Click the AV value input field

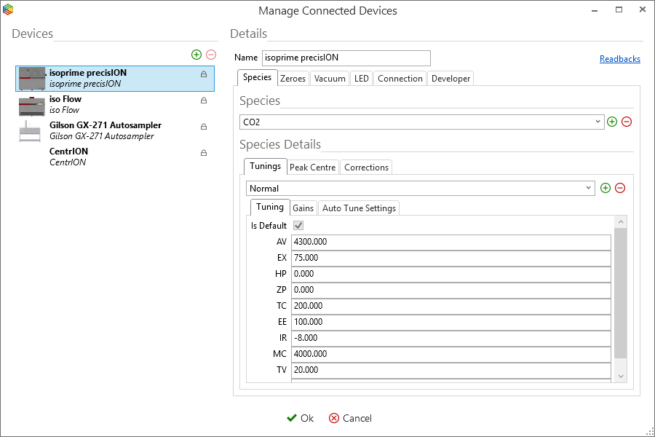[x=450, y=242]
